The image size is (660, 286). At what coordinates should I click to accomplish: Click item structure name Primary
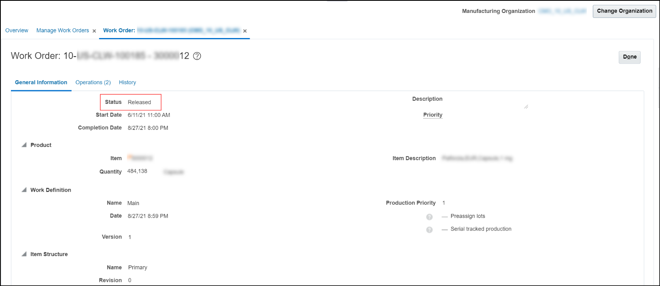tap(138, 267)
